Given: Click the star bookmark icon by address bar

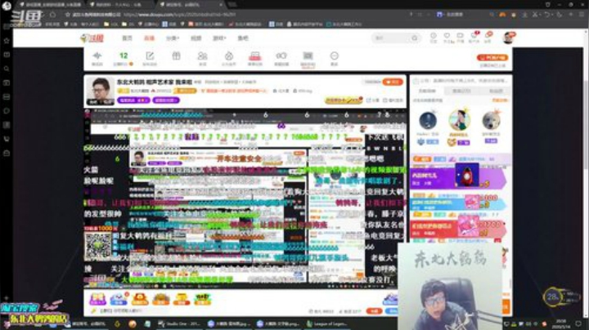Looking at the screenshot, I should click(x=68, y=15).
